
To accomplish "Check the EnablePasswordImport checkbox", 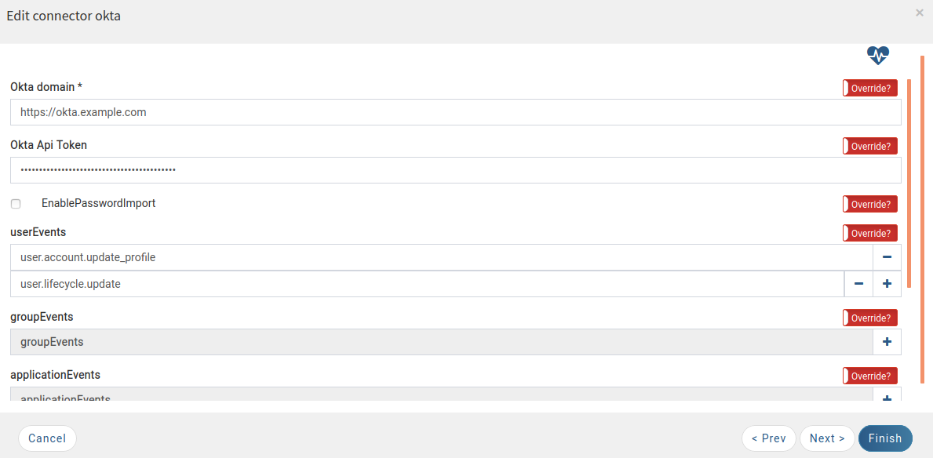I will pyautogui.click(x=16, y=204).
